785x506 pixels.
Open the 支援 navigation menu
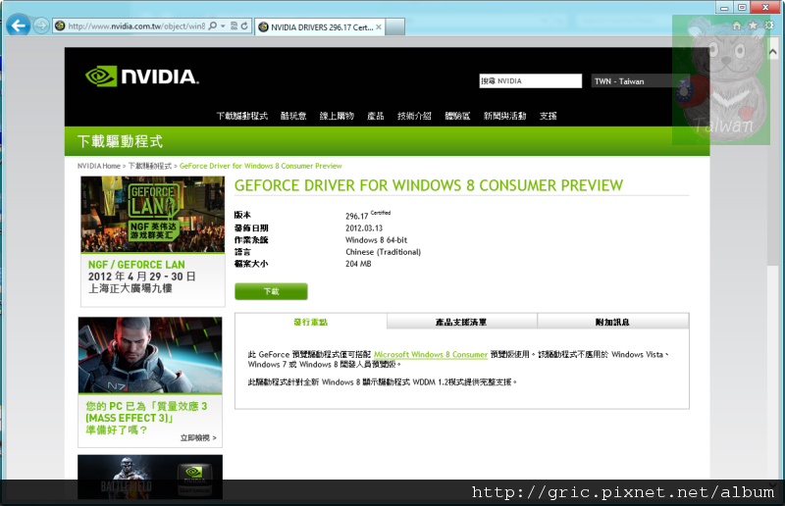549,116
